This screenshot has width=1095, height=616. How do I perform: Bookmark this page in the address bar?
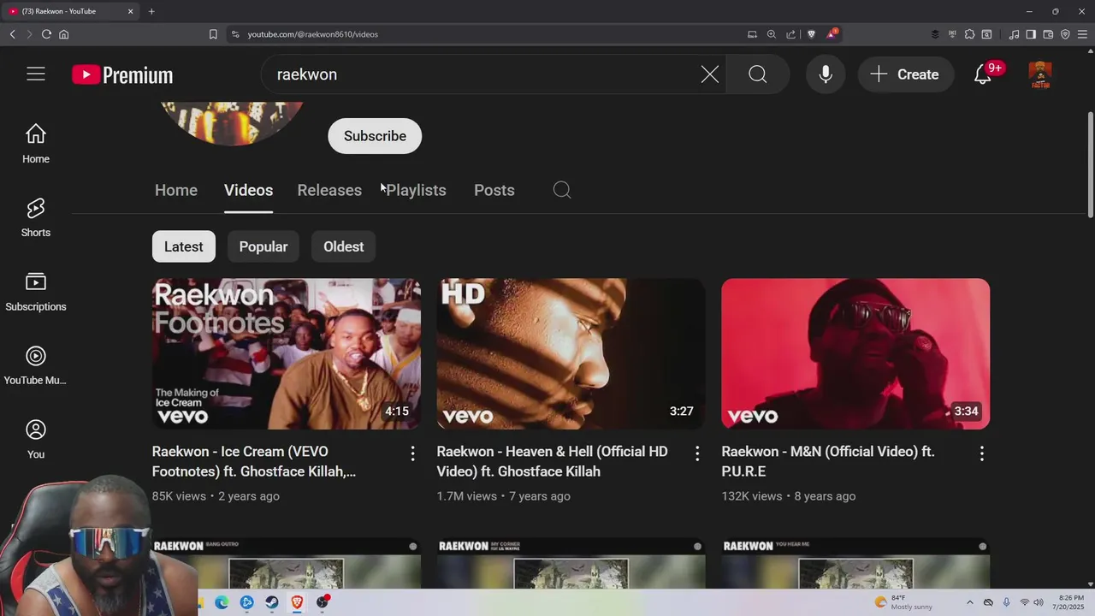click(213, 34)
